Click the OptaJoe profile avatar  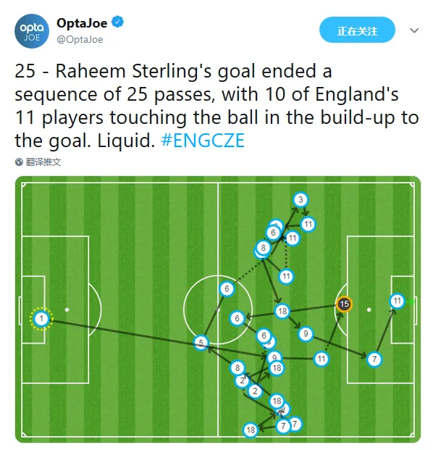coord(32,31)
